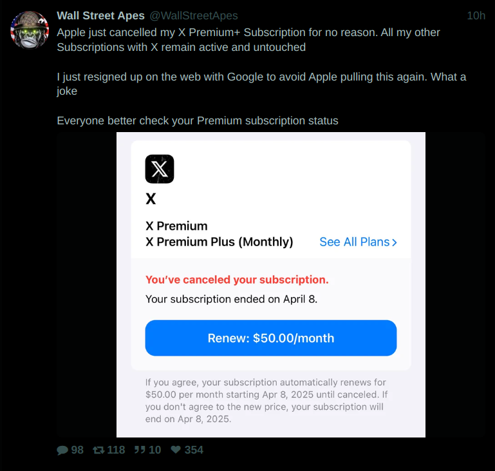Click the post text about Apple cancelling
The image size is (495, 471).
(248, 39)
